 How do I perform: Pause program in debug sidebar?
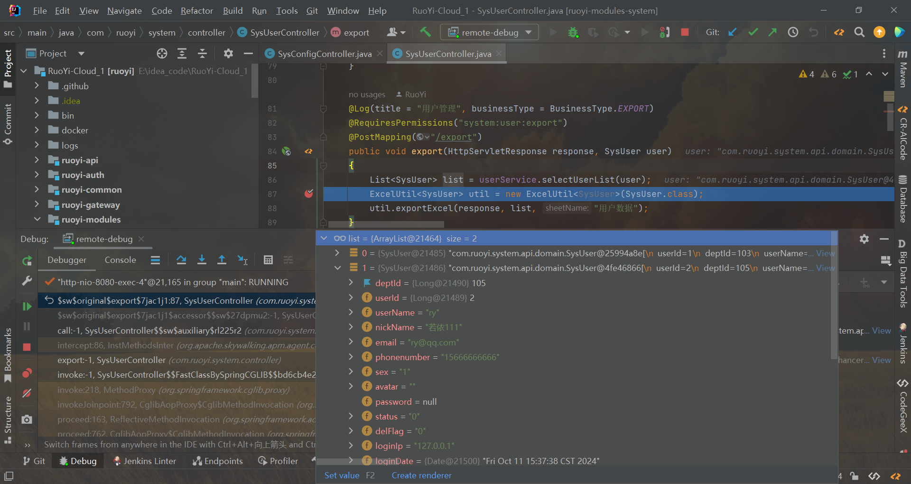tap(27, 326)
